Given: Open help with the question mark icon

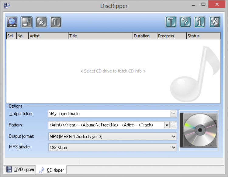Looking at the screenshot, I should pyautogui.click(x=185, y=22).
